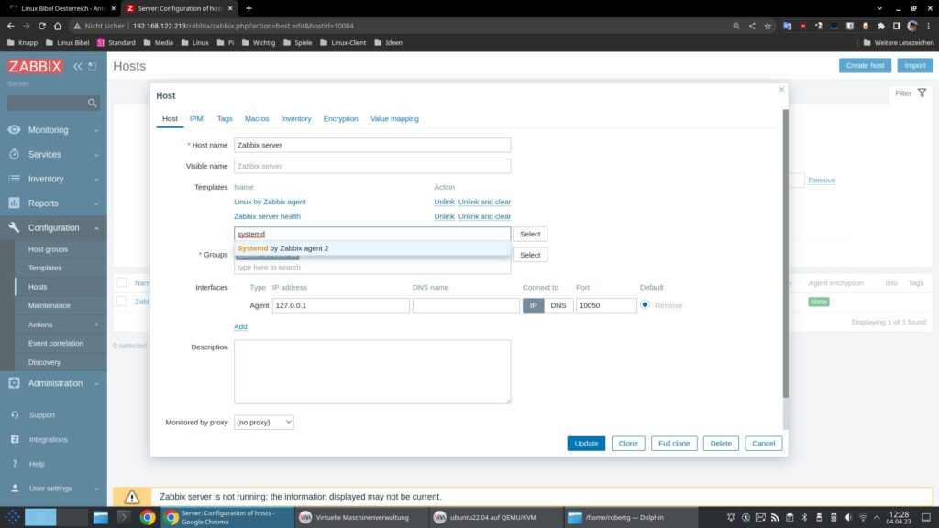Click the Add interface link
Viewport: 939px width, 528px height.
point(240,326)
